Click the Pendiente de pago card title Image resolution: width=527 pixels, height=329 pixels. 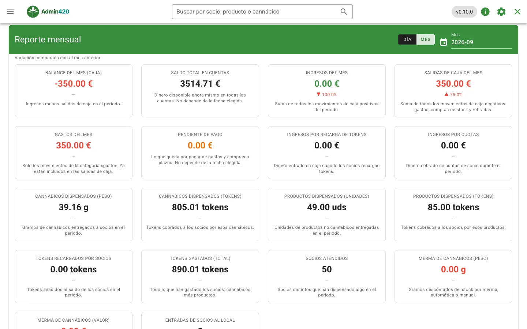coord(200,135)
